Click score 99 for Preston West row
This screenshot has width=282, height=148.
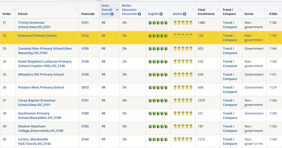(103, 87)
